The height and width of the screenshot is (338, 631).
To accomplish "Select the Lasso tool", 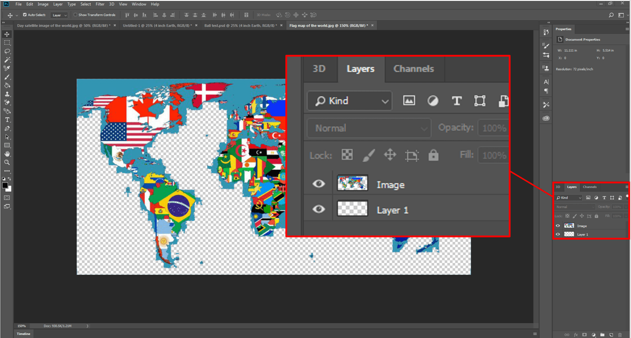I will (x=7, y=51).
